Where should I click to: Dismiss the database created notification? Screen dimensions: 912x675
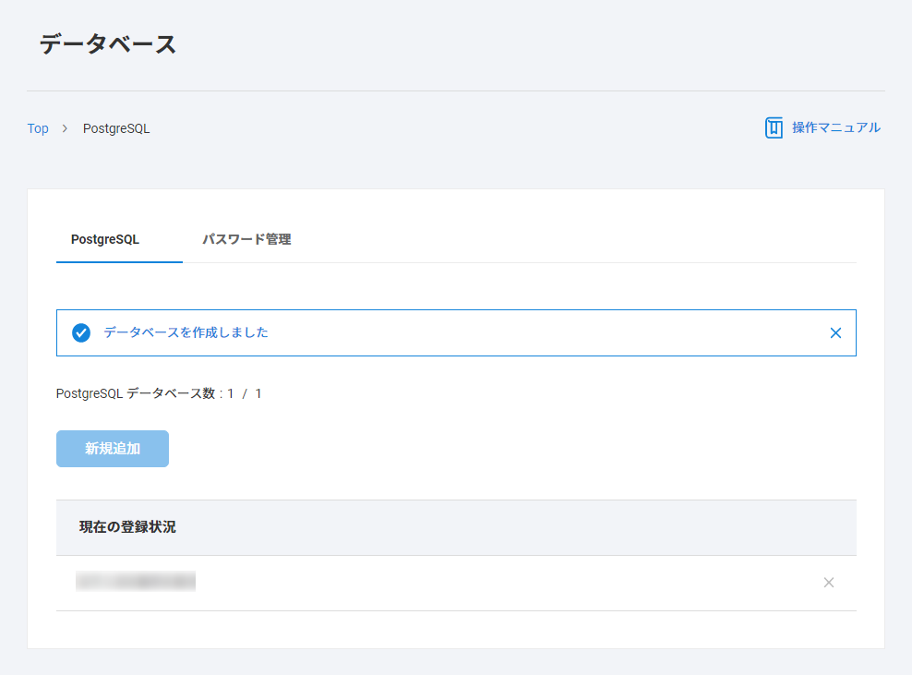835,332
